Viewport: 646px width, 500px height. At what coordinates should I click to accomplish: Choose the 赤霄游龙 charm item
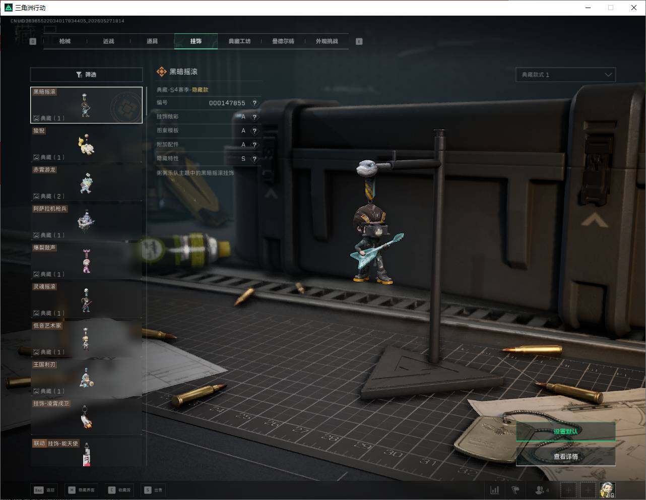[x=86, y=182]
